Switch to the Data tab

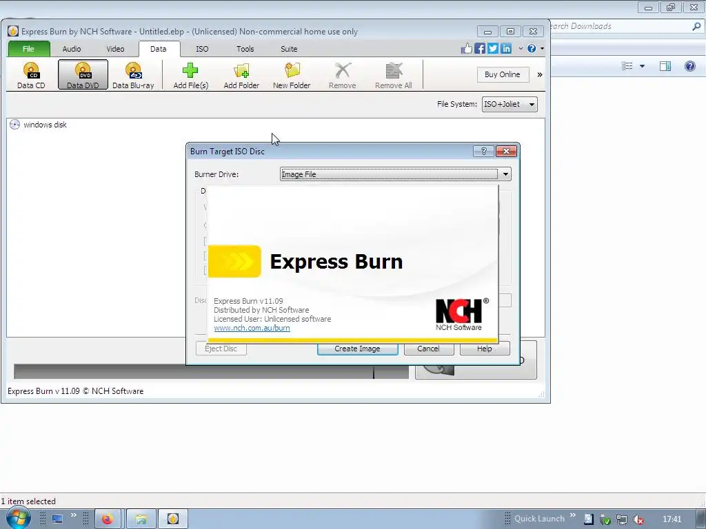(158, 49)
